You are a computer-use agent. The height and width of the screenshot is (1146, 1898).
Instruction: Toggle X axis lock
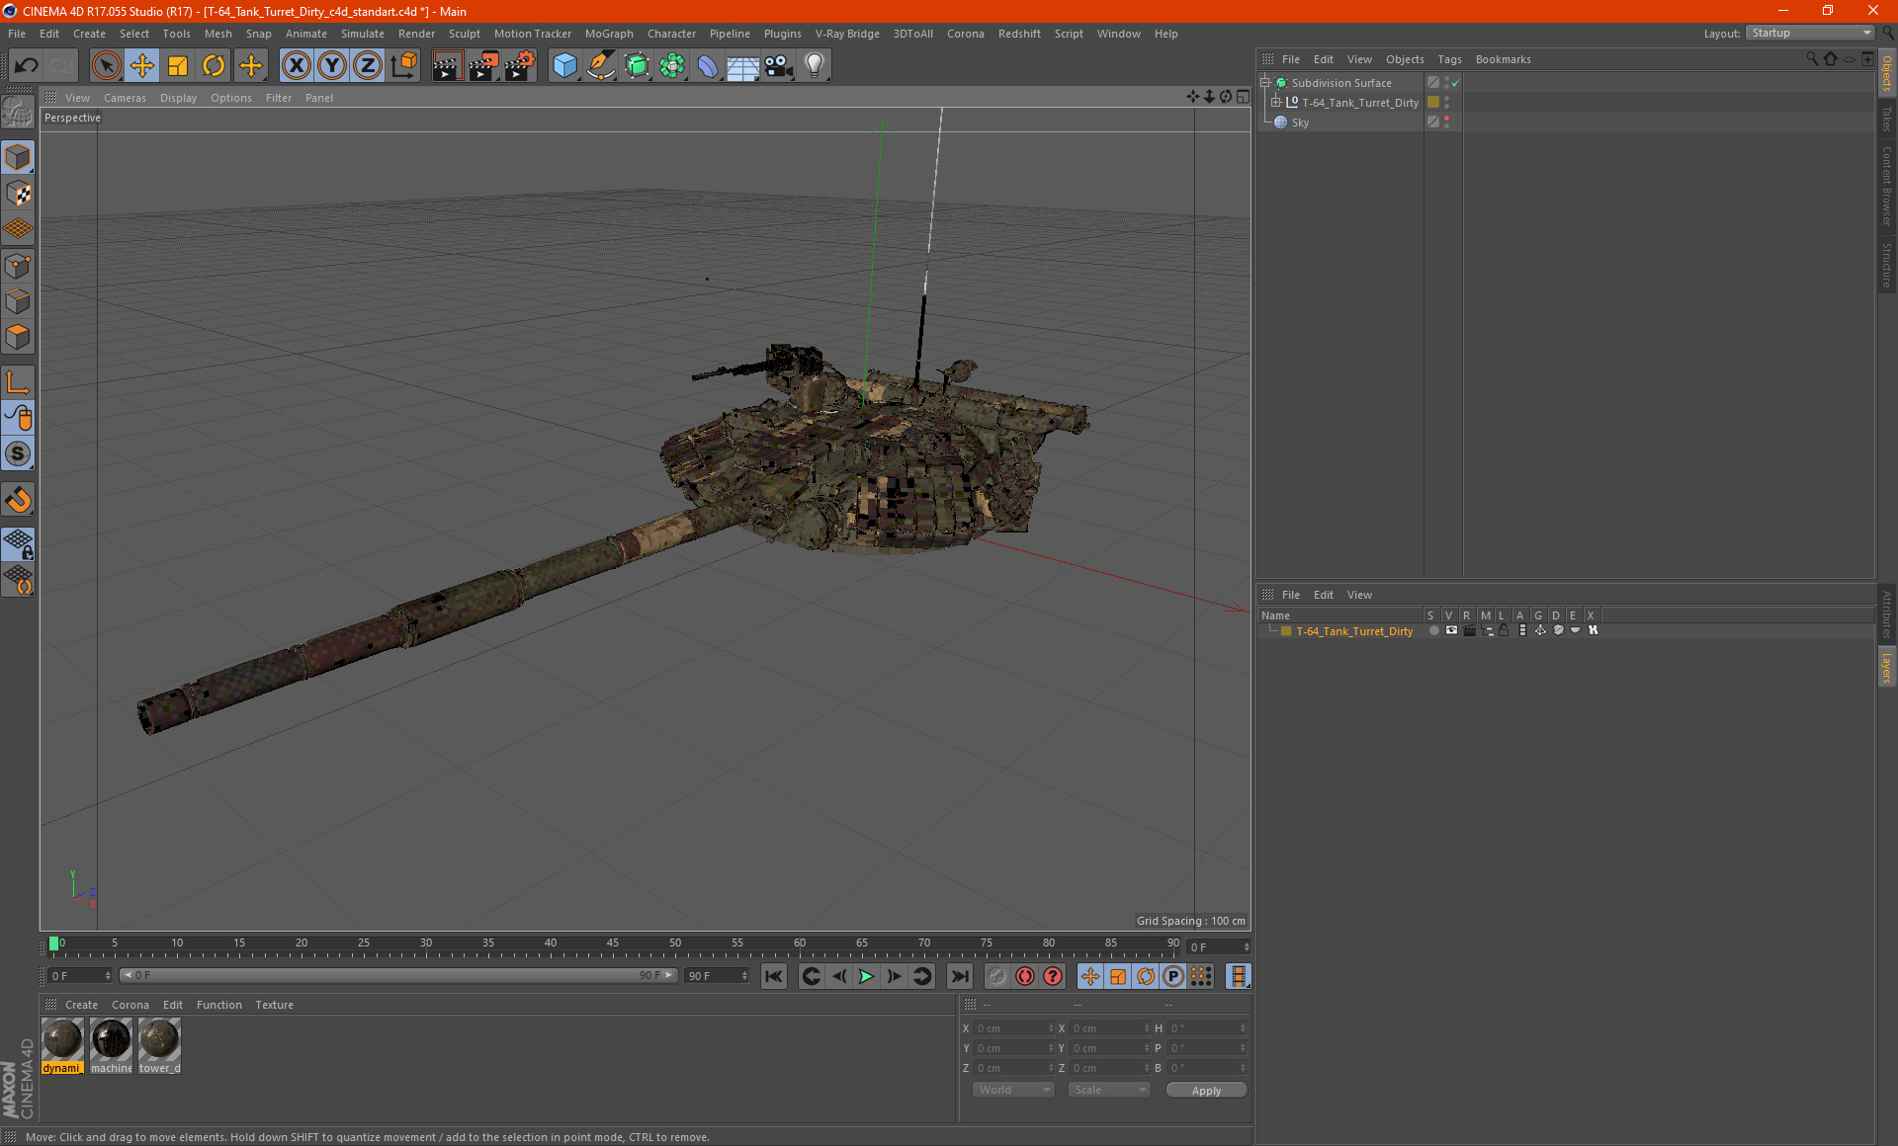[296, 66]
